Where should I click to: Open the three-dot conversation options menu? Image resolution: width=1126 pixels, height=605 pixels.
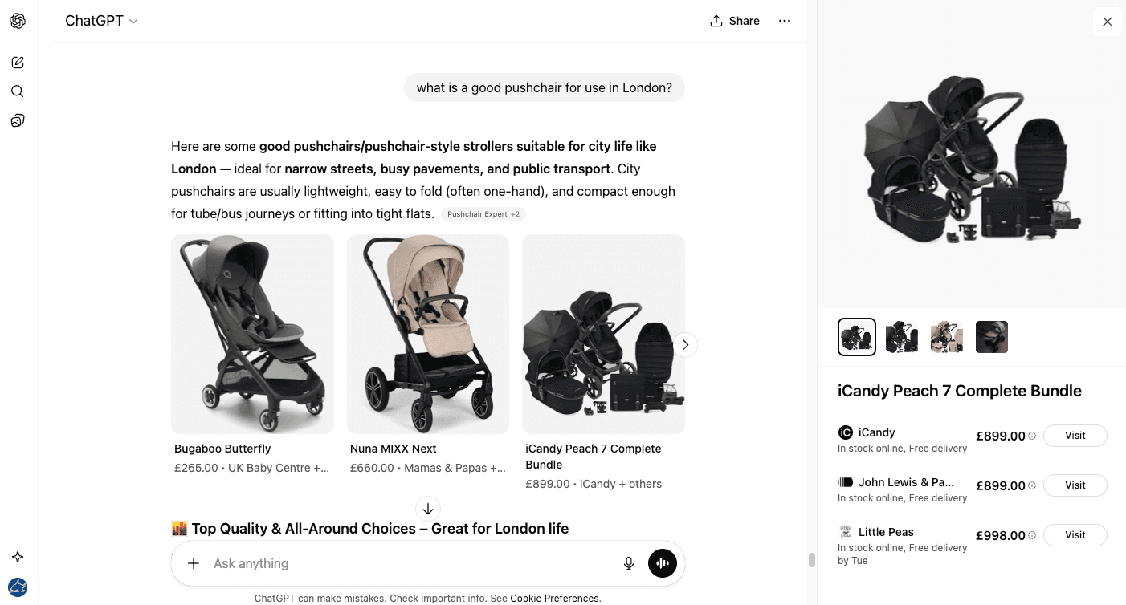point(785,21)
